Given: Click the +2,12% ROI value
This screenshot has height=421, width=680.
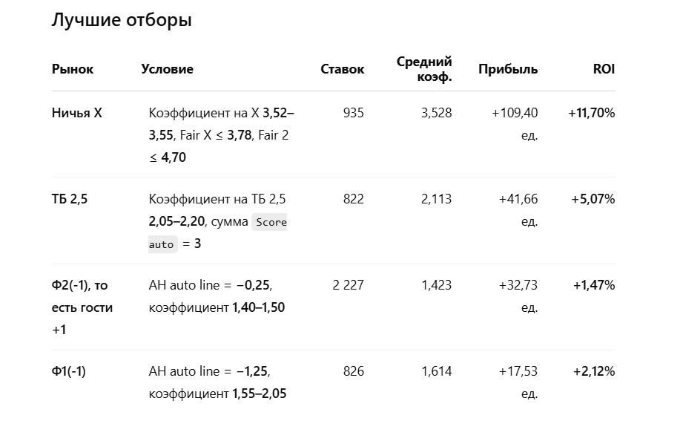Looking at the screenshot, I should click(594, 371).
